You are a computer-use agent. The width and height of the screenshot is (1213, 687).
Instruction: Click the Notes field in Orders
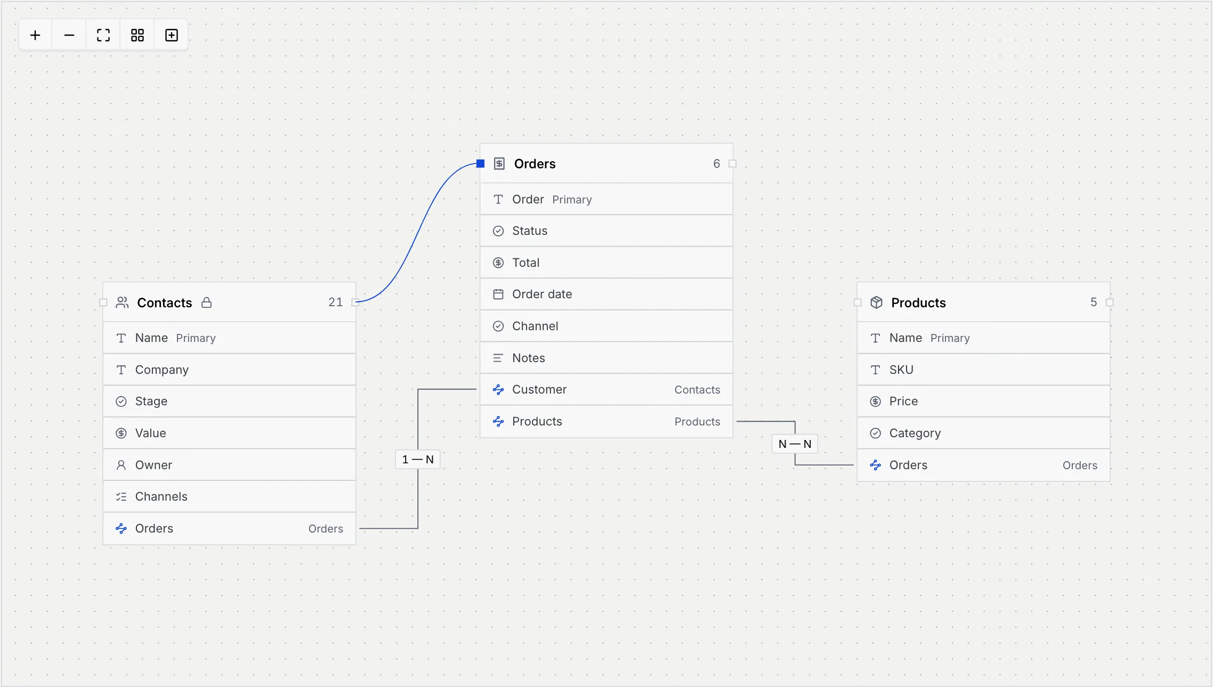click(606, 358)
